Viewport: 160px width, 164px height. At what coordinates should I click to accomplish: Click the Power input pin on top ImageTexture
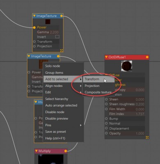click(x=34, y=27)
